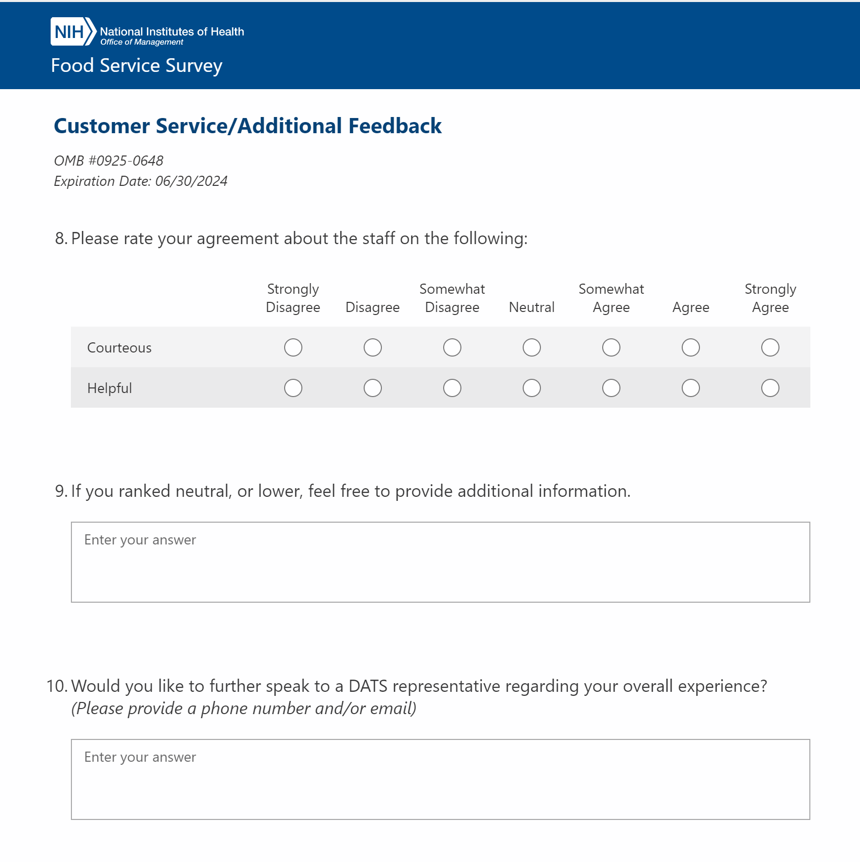This screenshot has width=860, height=862.
Task: Select Somewhat Agree for Courteous
Action: point(611,347)
